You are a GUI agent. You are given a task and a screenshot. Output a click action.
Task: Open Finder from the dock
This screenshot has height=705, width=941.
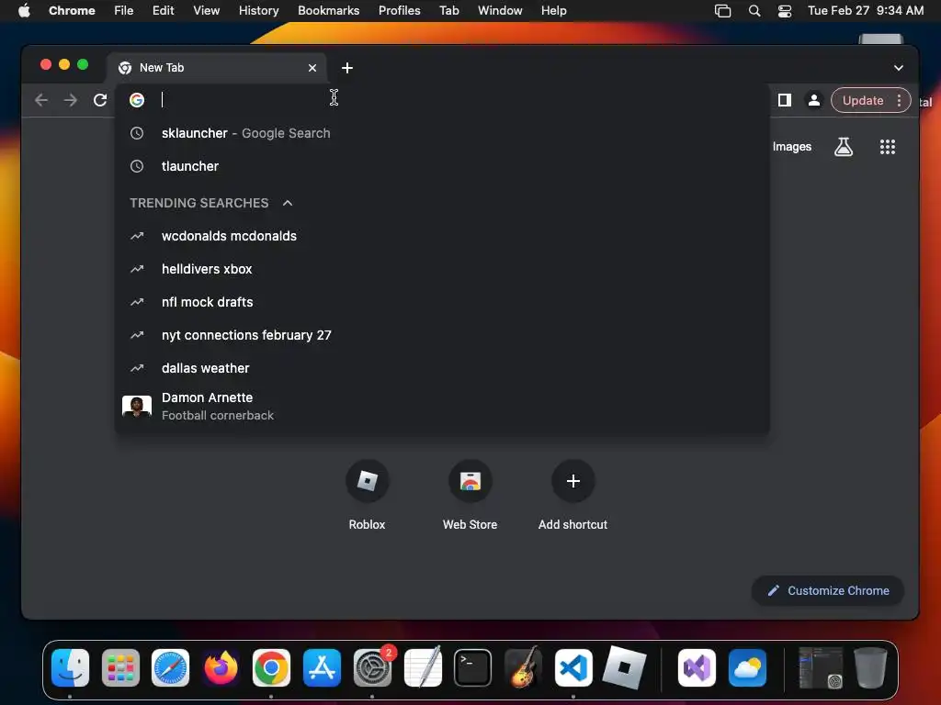[70, 668]
